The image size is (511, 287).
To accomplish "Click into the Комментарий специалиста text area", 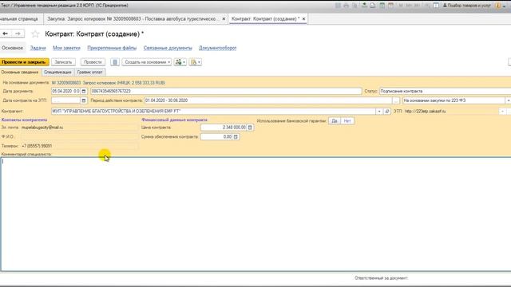I will coord(255,214).
